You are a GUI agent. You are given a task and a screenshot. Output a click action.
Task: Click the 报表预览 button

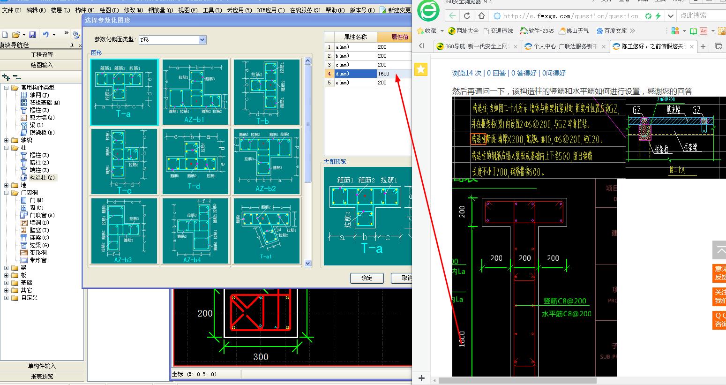point(42,377)
